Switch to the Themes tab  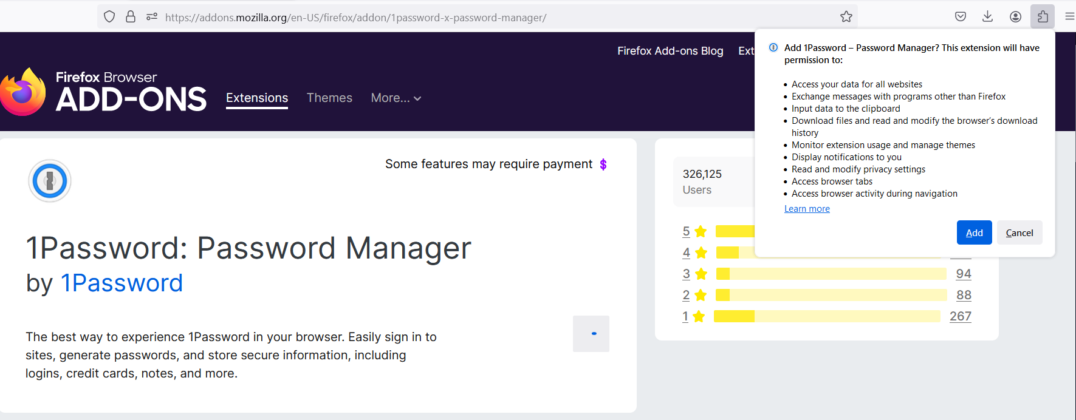coord(329,98)
